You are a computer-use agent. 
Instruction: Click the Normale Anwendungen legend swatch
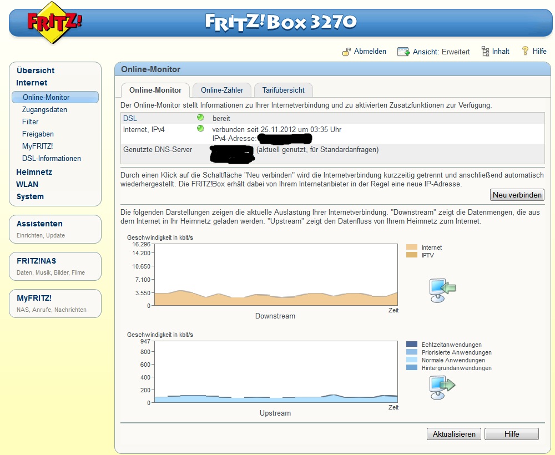click(x=412, y=360)
